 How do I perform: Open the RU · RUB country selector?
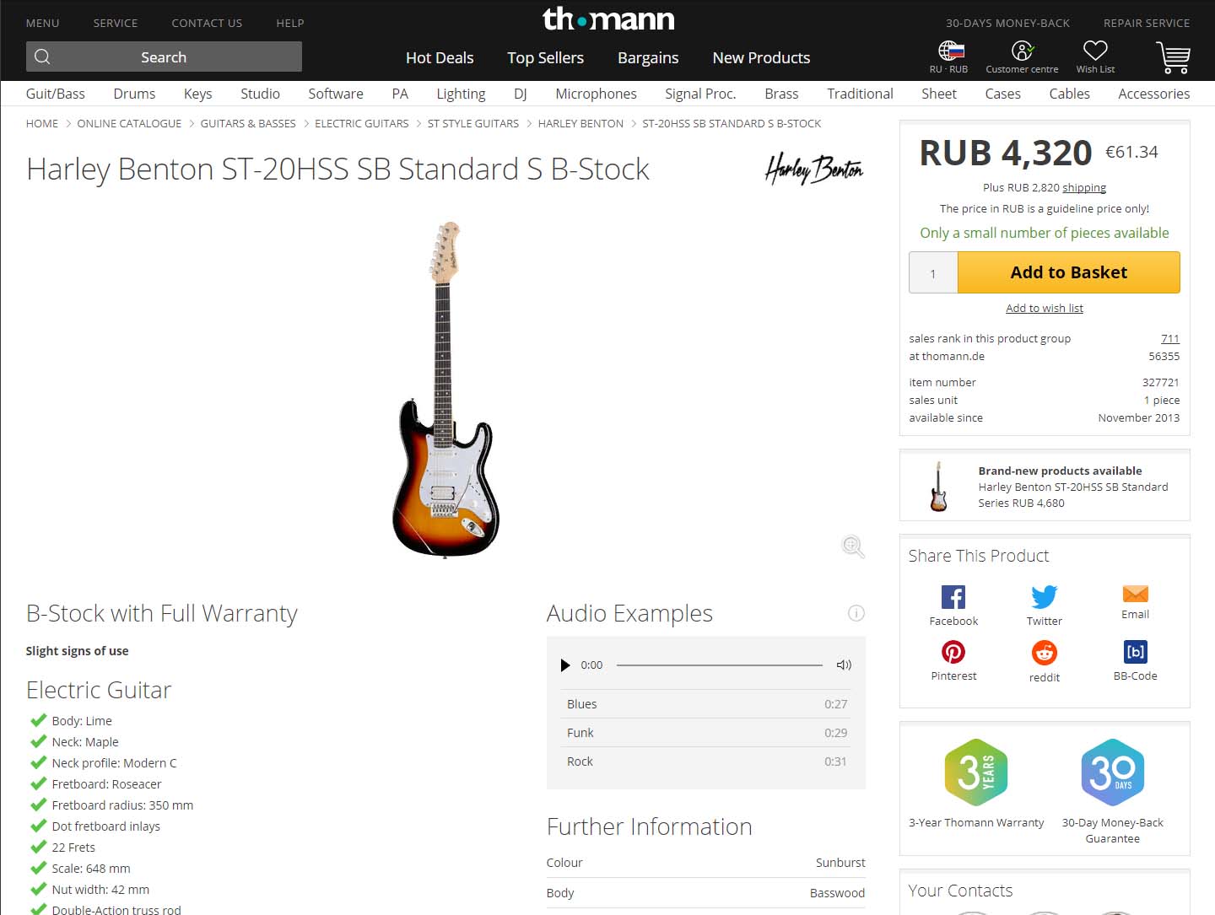(x=949, y=51)
